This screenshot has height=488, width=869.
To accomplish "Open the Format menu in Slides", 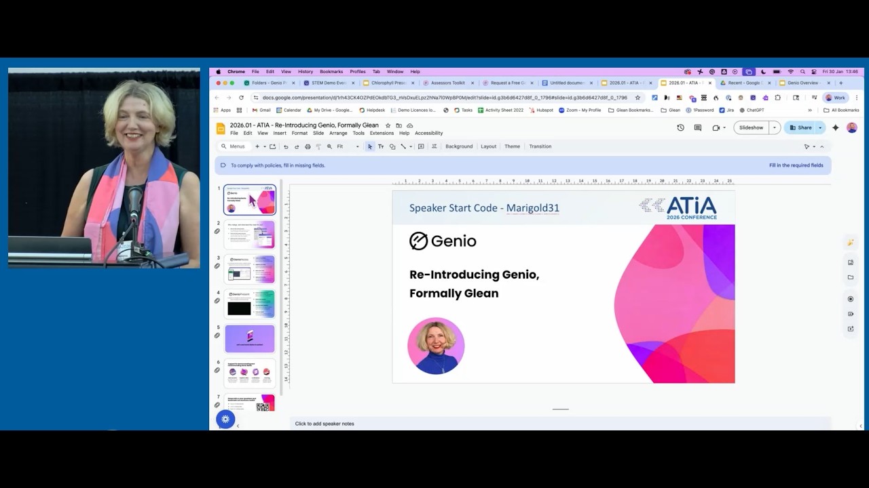I will (299, 133).
